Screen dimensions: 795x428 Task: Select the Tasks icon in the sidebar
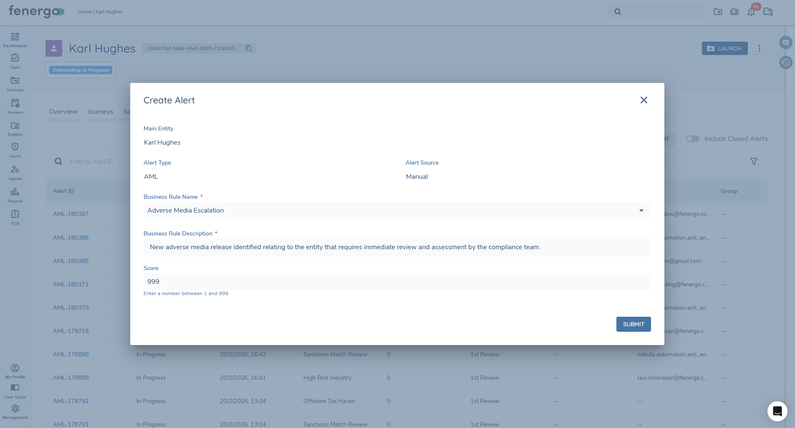[x=15, y=61]
